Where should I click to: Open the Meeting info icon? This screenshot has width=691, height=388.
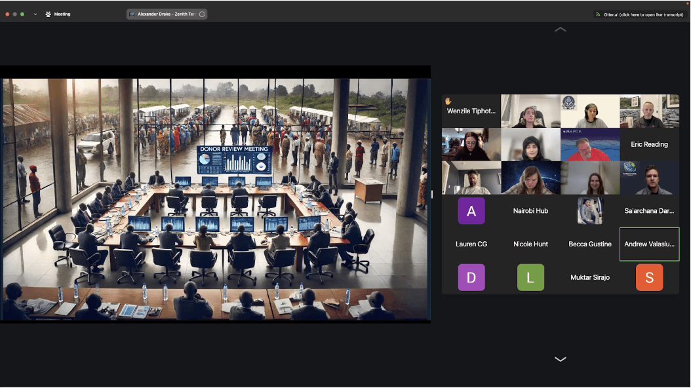(48, 14)
